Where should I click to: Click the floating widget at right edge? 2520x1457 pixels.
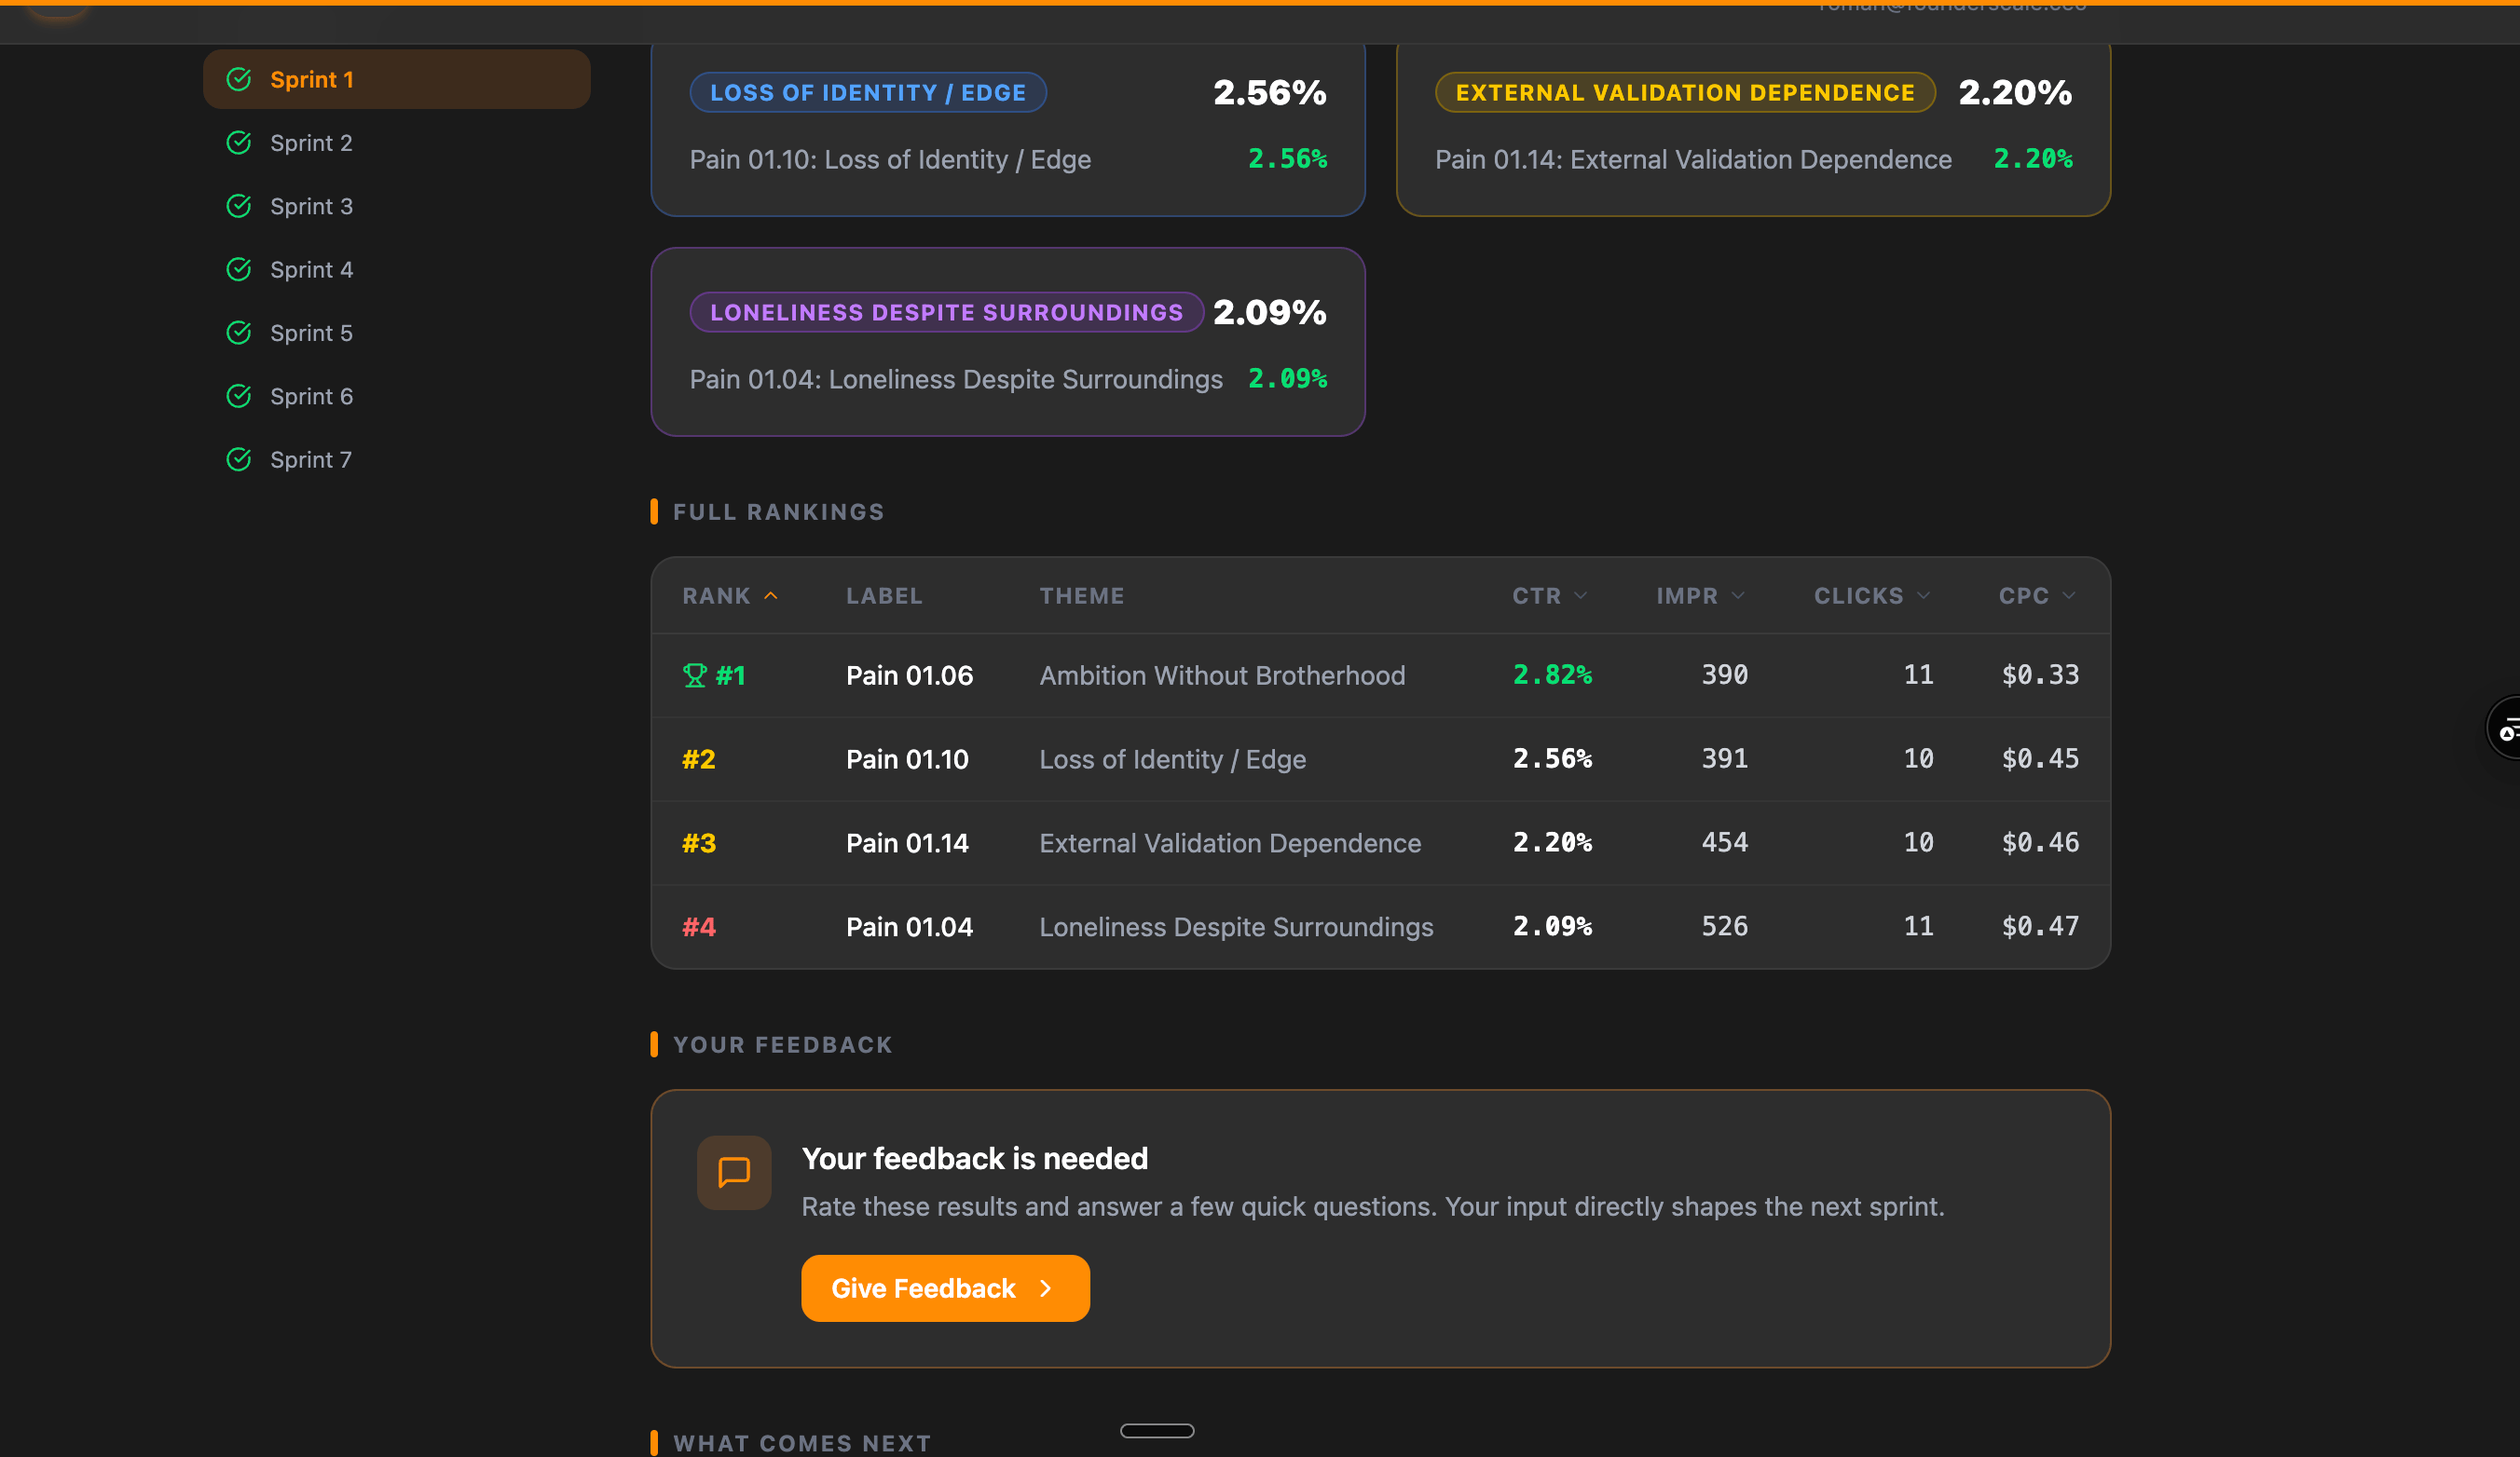click(x=2505, y=728)
